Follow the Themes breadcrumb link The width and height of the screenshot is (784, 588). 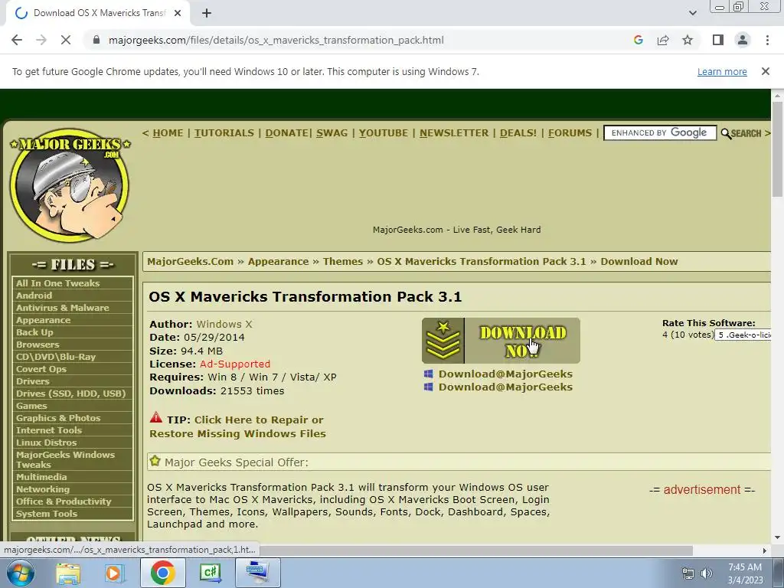(x=343, y=262)
